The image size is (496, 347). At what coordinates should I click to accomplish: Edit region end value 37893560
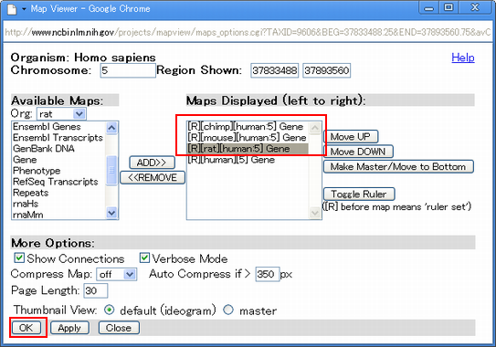point(326,70)
